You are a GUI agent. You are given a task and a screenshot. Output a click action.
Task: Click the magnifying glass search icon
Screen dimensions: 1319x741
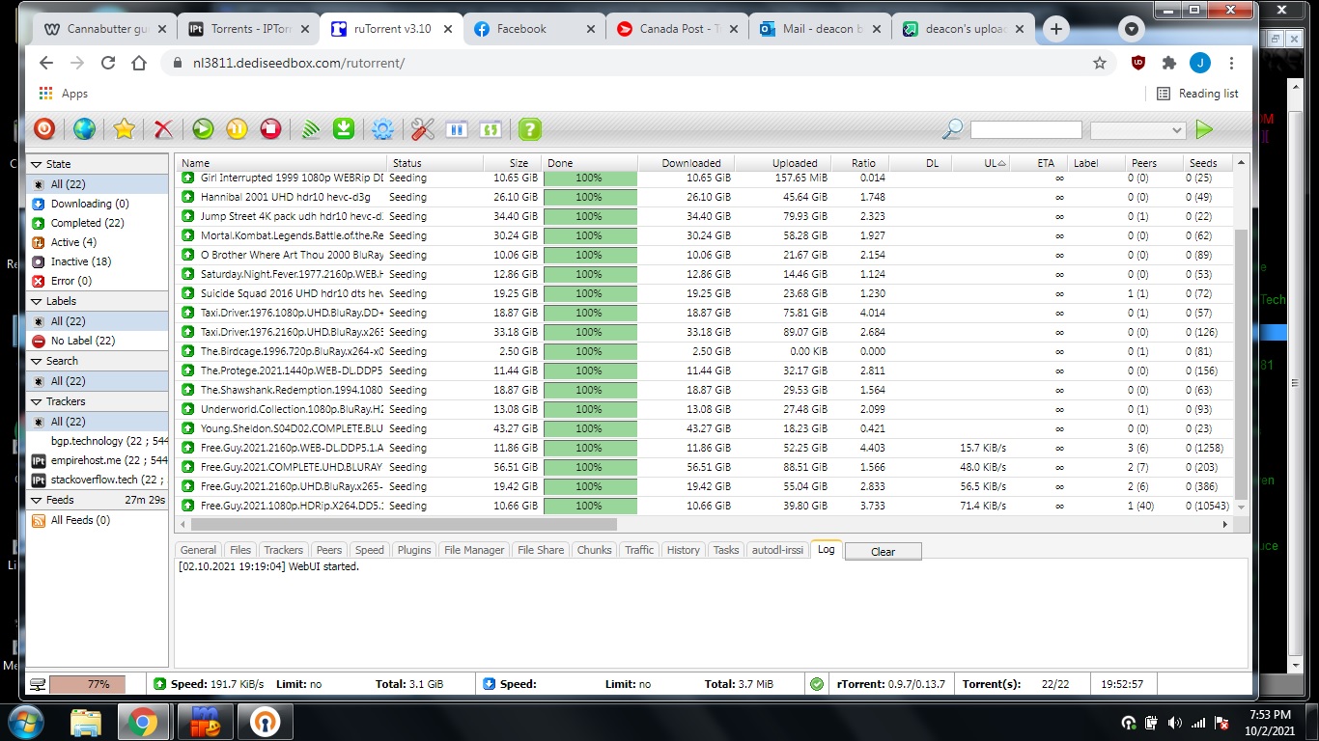(952, 128)
